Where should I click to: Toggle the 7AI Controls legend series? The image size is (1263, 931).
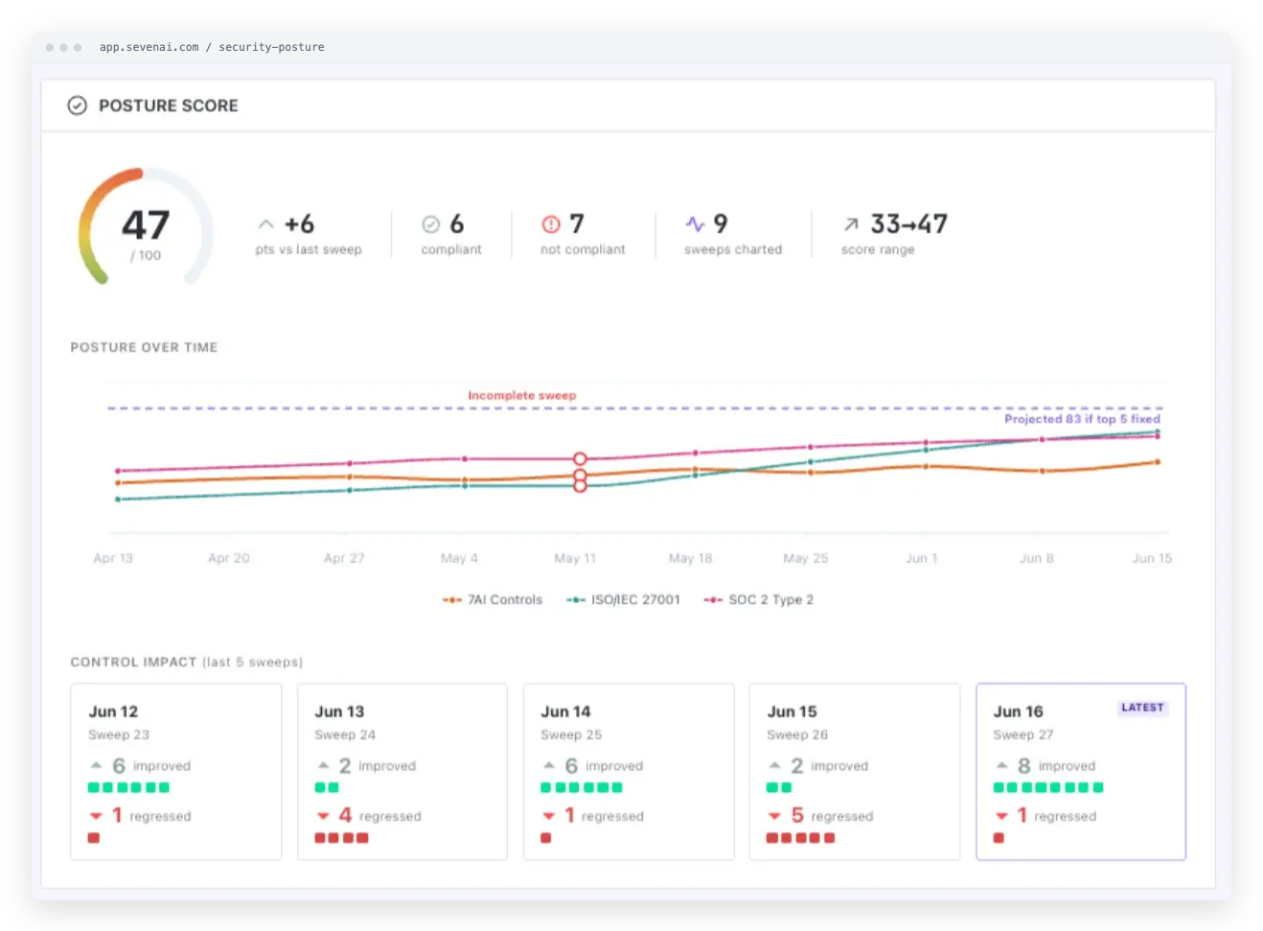point(493,600)
